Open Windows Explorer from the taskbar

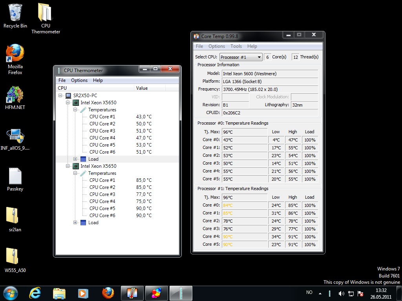point(59,293)
